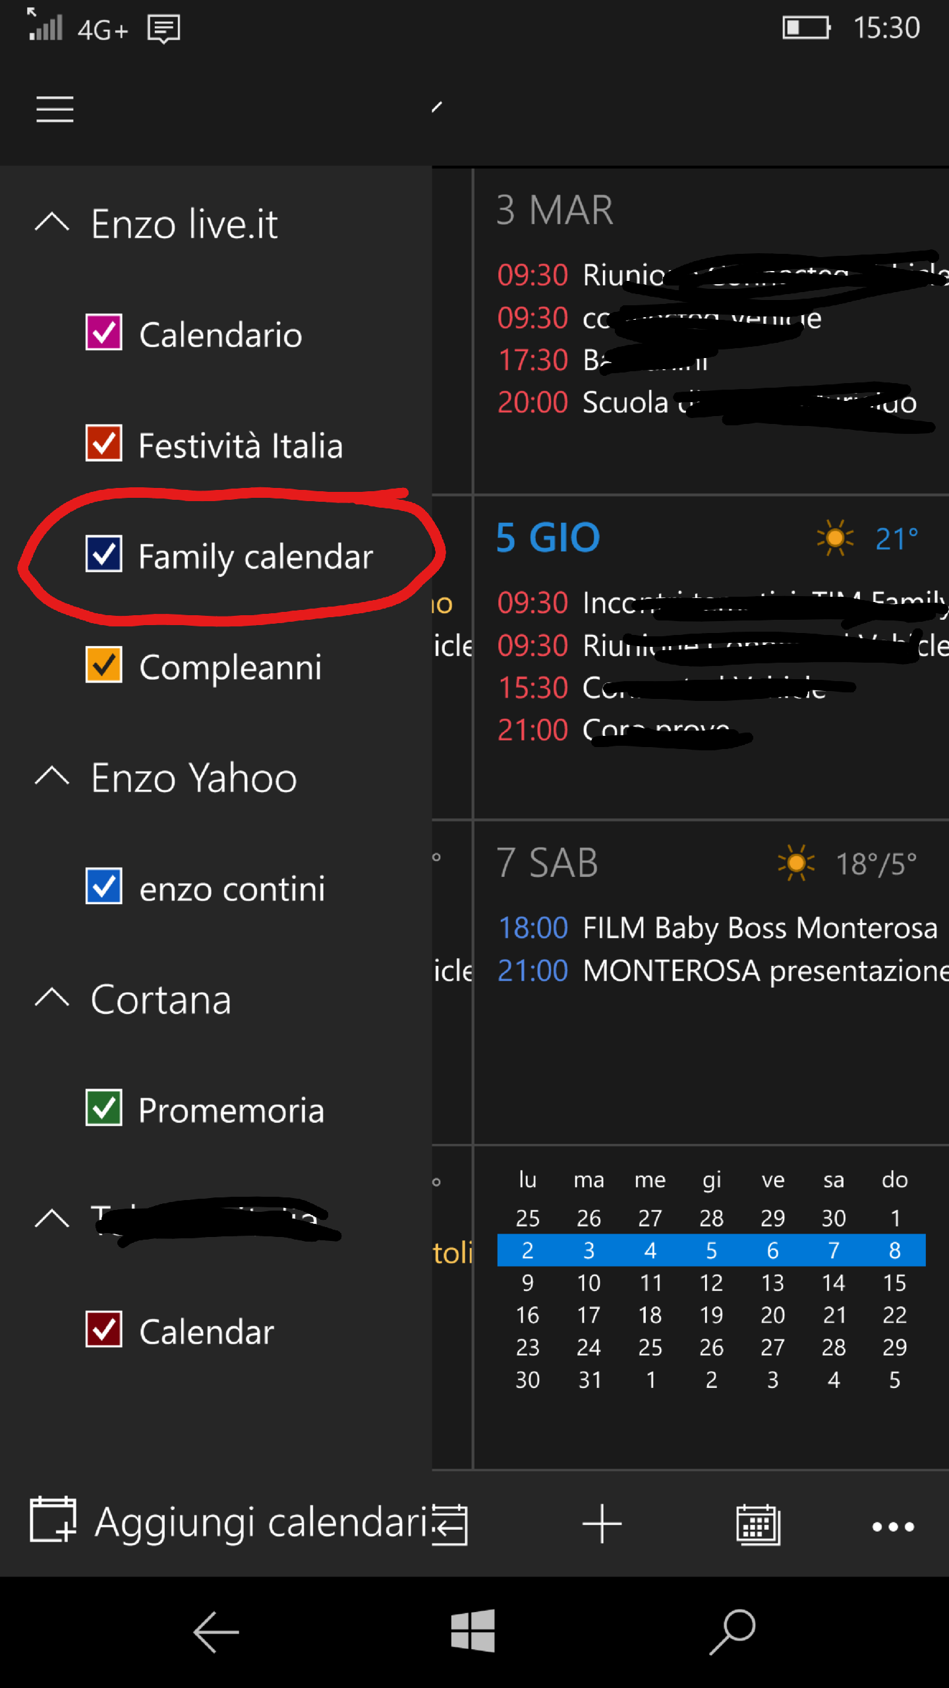Screen dimensions: 949x1688
Task: Disable the Compleanni calendar checkbox
Action: click(x=104, y=665)
